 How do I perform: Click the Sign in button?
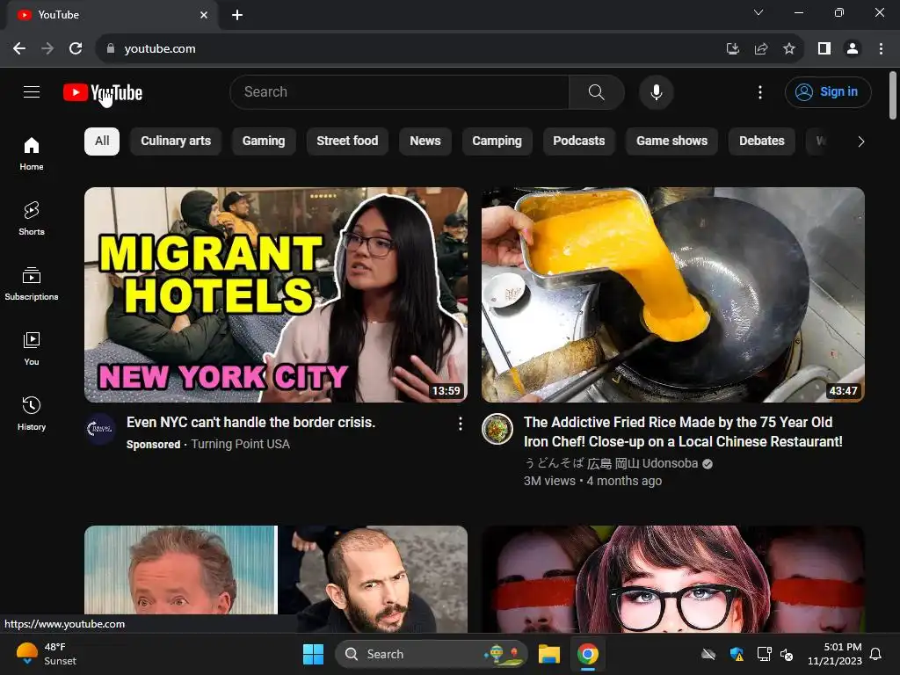point(828,91)
